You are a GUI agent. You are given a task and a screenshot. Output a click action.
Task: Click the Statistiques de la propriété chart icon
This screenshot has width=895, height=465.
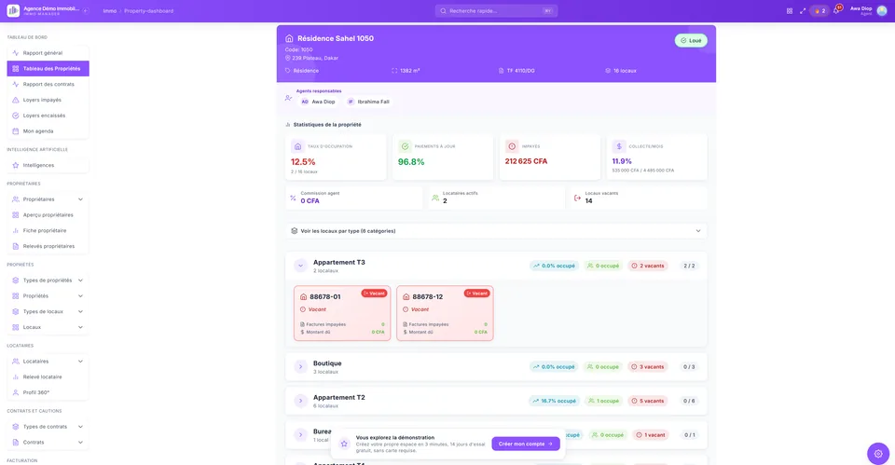[288, 125]
